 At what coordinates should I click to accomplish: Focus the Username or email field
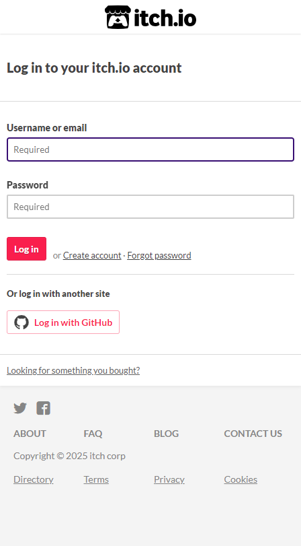pos(150,149)
